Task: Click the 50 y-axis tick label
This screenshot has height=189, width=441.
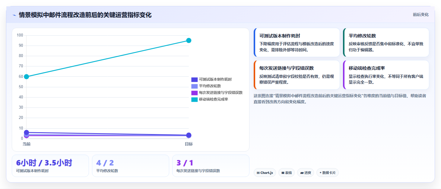Action: tap(21, 87)
